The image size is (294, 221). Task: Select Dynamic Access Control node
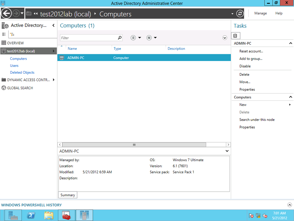pos(29,80)
